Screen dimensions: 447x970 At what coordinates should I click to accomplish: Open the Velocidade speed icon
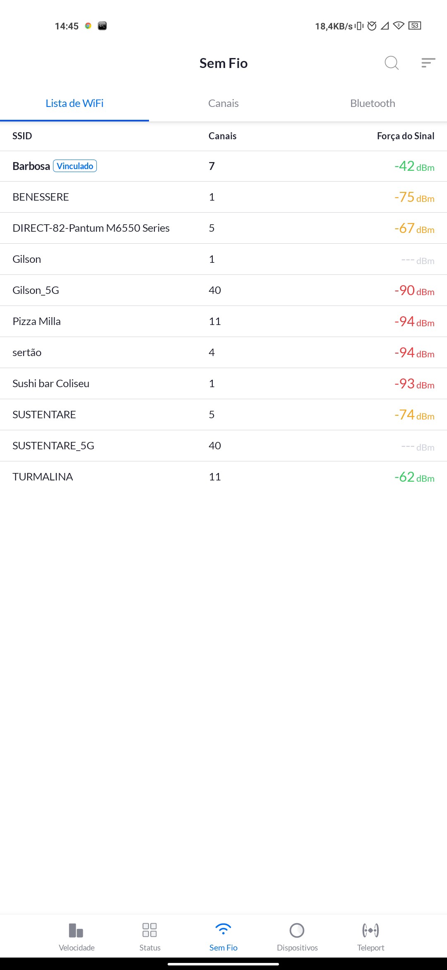(x=77, y=930)
